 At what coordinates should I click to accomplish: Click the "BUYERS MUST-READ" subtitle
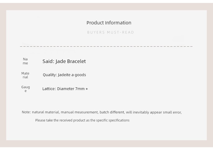tap(111, 32)
